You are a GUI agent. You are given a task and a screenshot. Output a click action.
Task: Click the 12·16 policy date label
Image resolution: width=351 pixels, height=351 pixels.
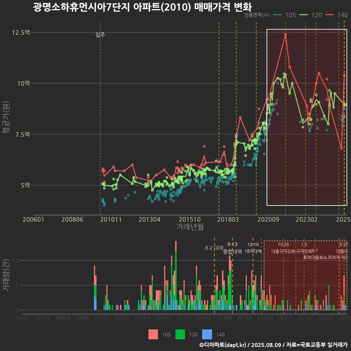(253, 245)
